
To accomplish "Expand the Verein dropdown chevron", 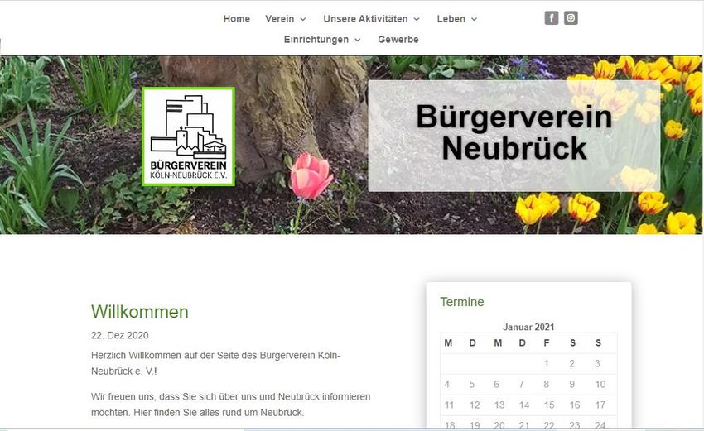I will [x=303, y=19].
